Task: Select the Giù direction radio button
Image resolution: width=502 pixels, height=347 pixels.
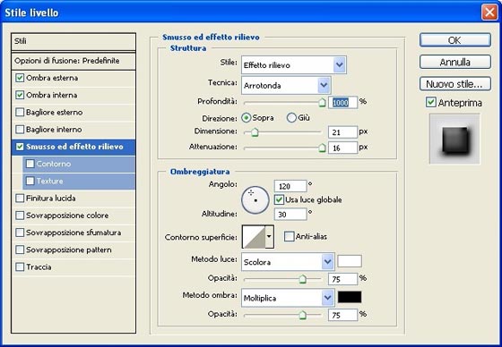Action: click(291, 118)
